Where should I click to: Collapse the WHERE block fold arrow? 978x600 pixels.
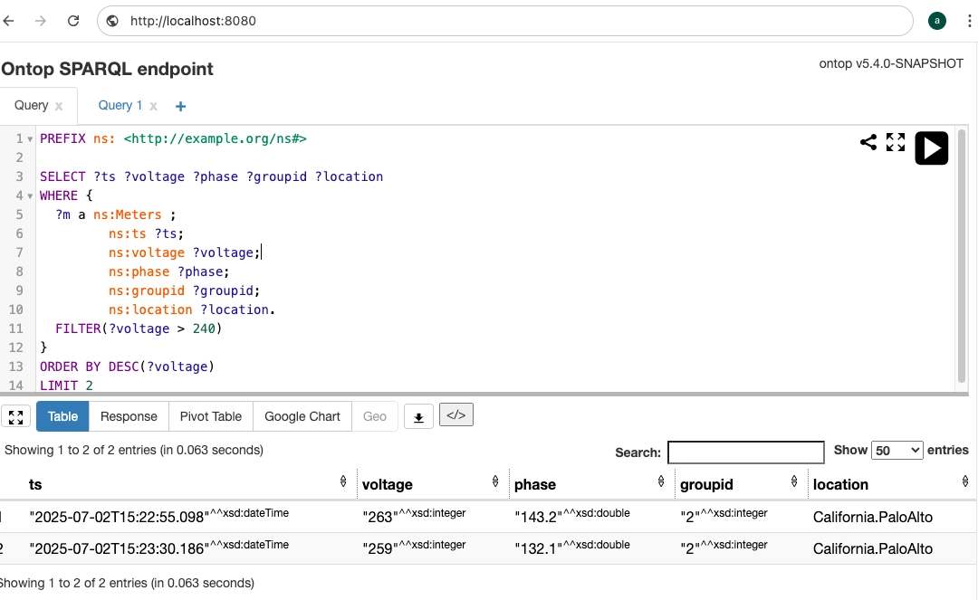point(31,196)
